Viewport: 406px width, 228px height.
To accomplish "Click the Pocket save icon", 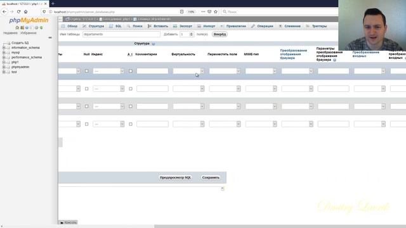I will pos(209,11).
